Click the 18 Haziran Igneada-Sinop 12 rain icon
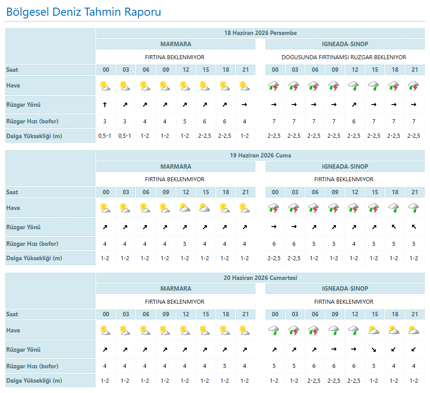Image resolution: width=430 pixels, height=393 pixels. click(353, 86)
